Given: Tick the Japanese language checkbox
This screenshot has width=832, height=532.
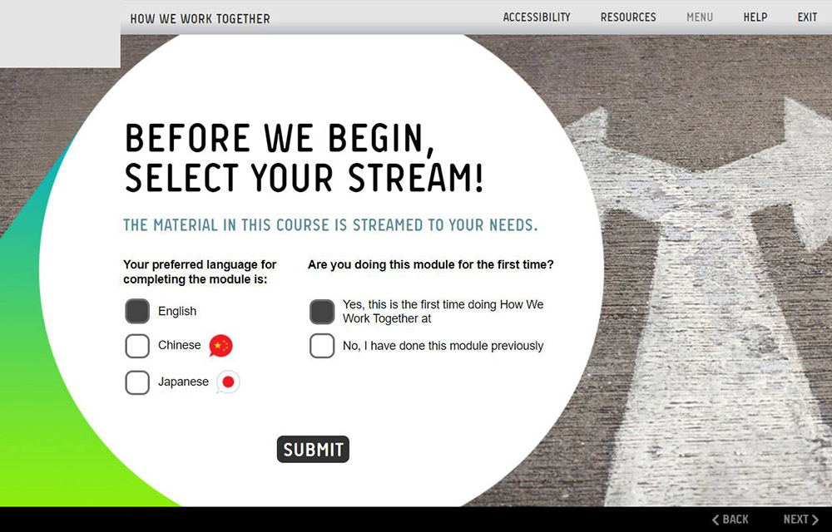Looking at the screenshot, I should (x=137, y=382).
